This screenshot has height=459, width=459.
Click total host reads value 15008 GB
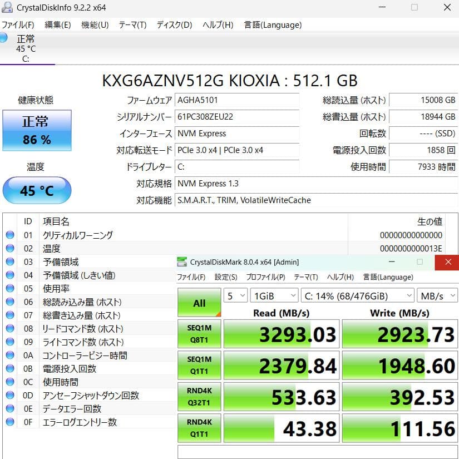(423, 100)
